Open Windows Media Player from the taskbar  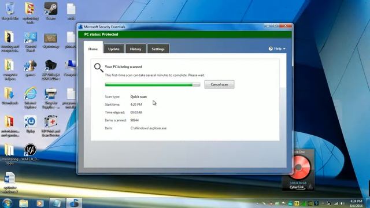click(x=40, y=203)
